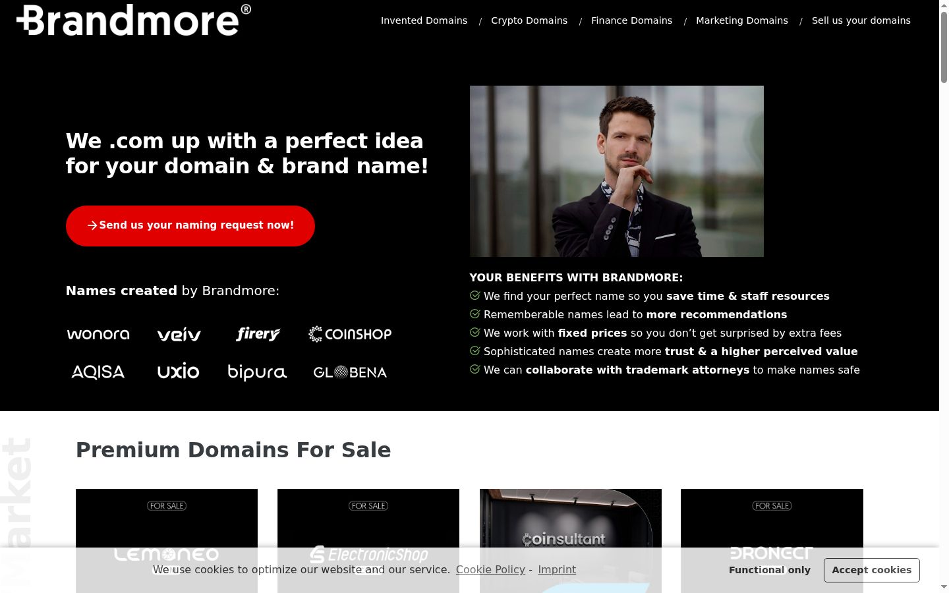Open the uxio brand logo
949x593 pixels.
pos(179,371)
